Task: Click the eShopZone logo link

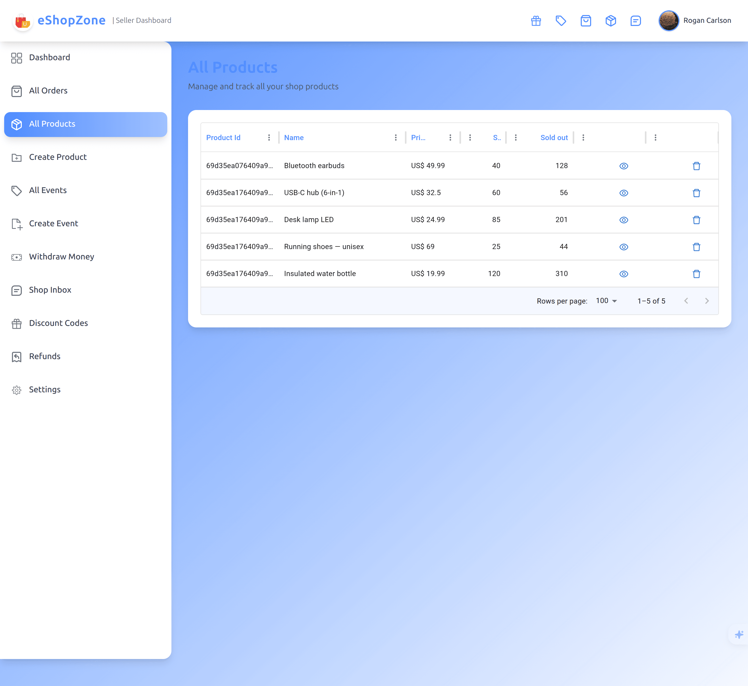Action: tap(59, 20)
